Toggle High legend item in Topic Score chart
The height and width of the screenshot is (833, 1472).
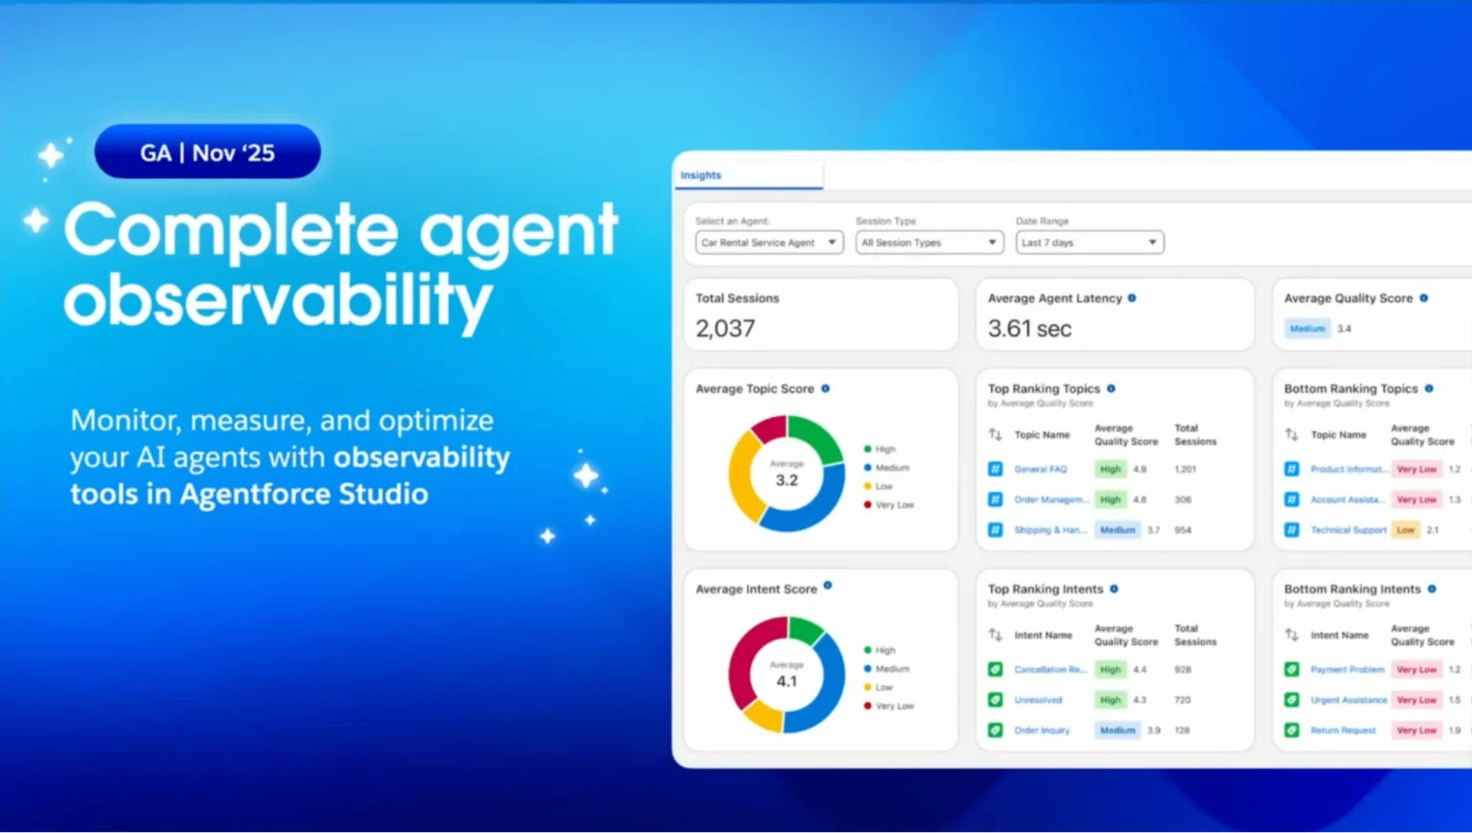click(x=880, y=450)
